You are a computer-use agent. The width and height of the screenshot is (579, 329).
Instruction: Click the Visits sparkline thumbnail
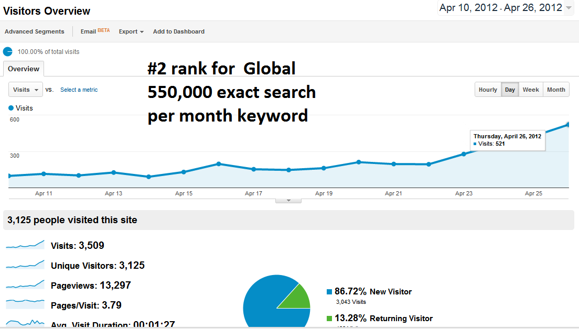coord(25,245)
